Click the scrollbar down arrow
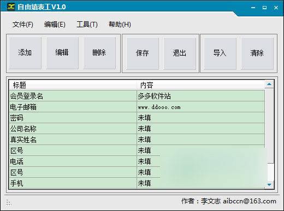The image size is (284, 211). click(269, 185)
